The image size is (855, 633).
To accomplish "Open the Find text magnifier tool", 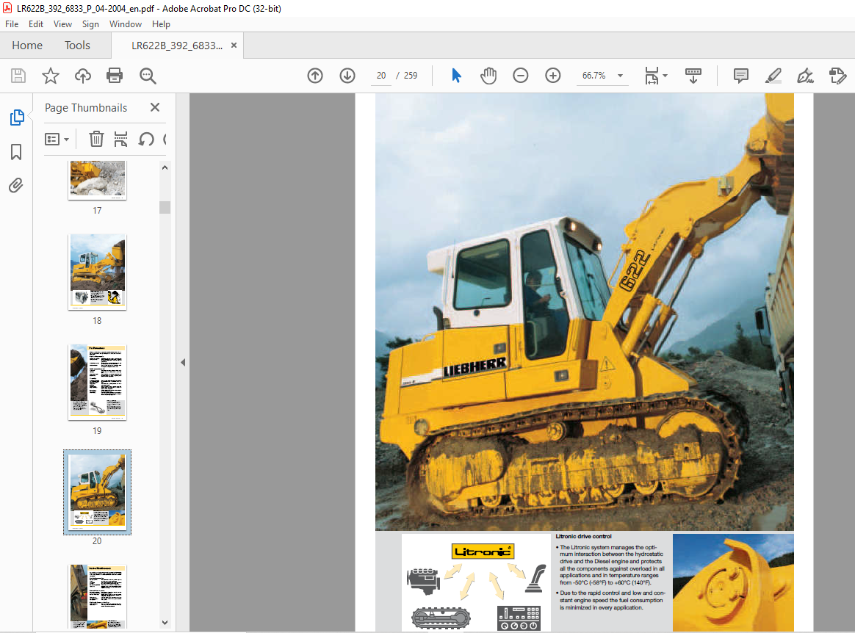I will click(148, 76).
